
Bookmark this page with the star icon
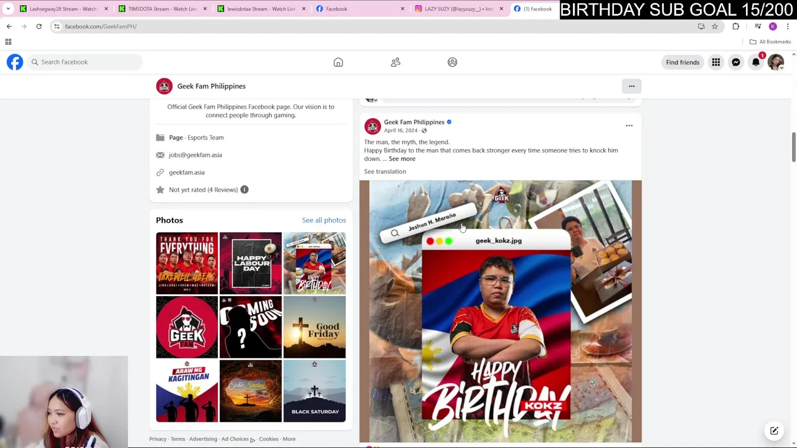pos(715,26)
